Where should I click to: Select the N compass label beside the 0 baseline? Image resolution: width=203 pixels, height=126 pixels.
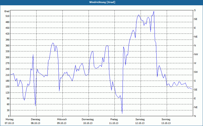[195, 116]
